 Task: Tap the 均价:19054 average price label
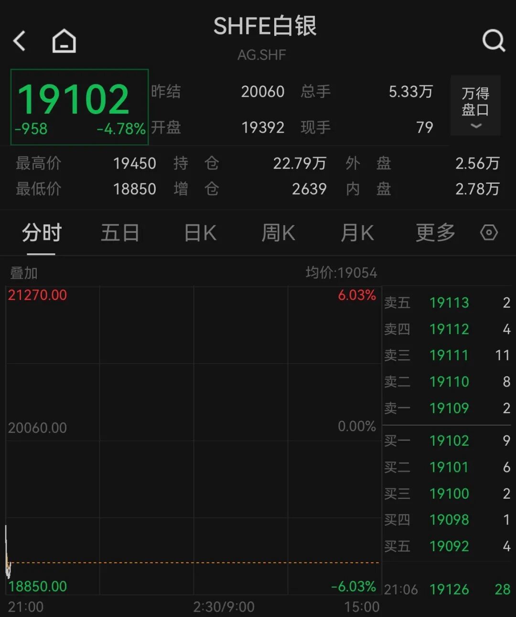coord(341,273)
